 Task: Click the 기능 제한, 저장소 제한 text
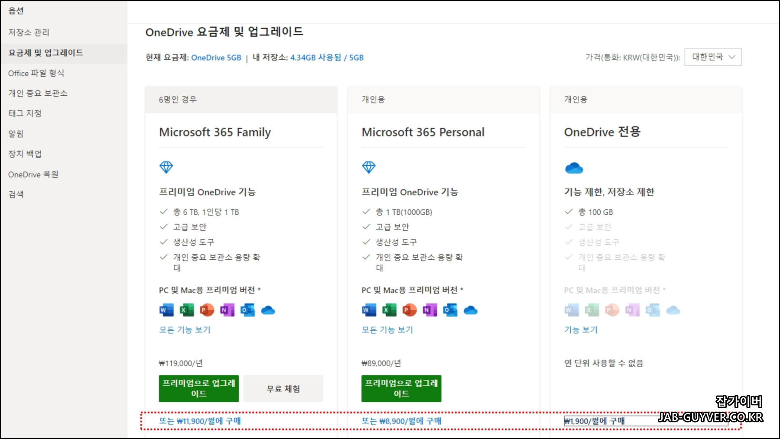click(609, 192)
